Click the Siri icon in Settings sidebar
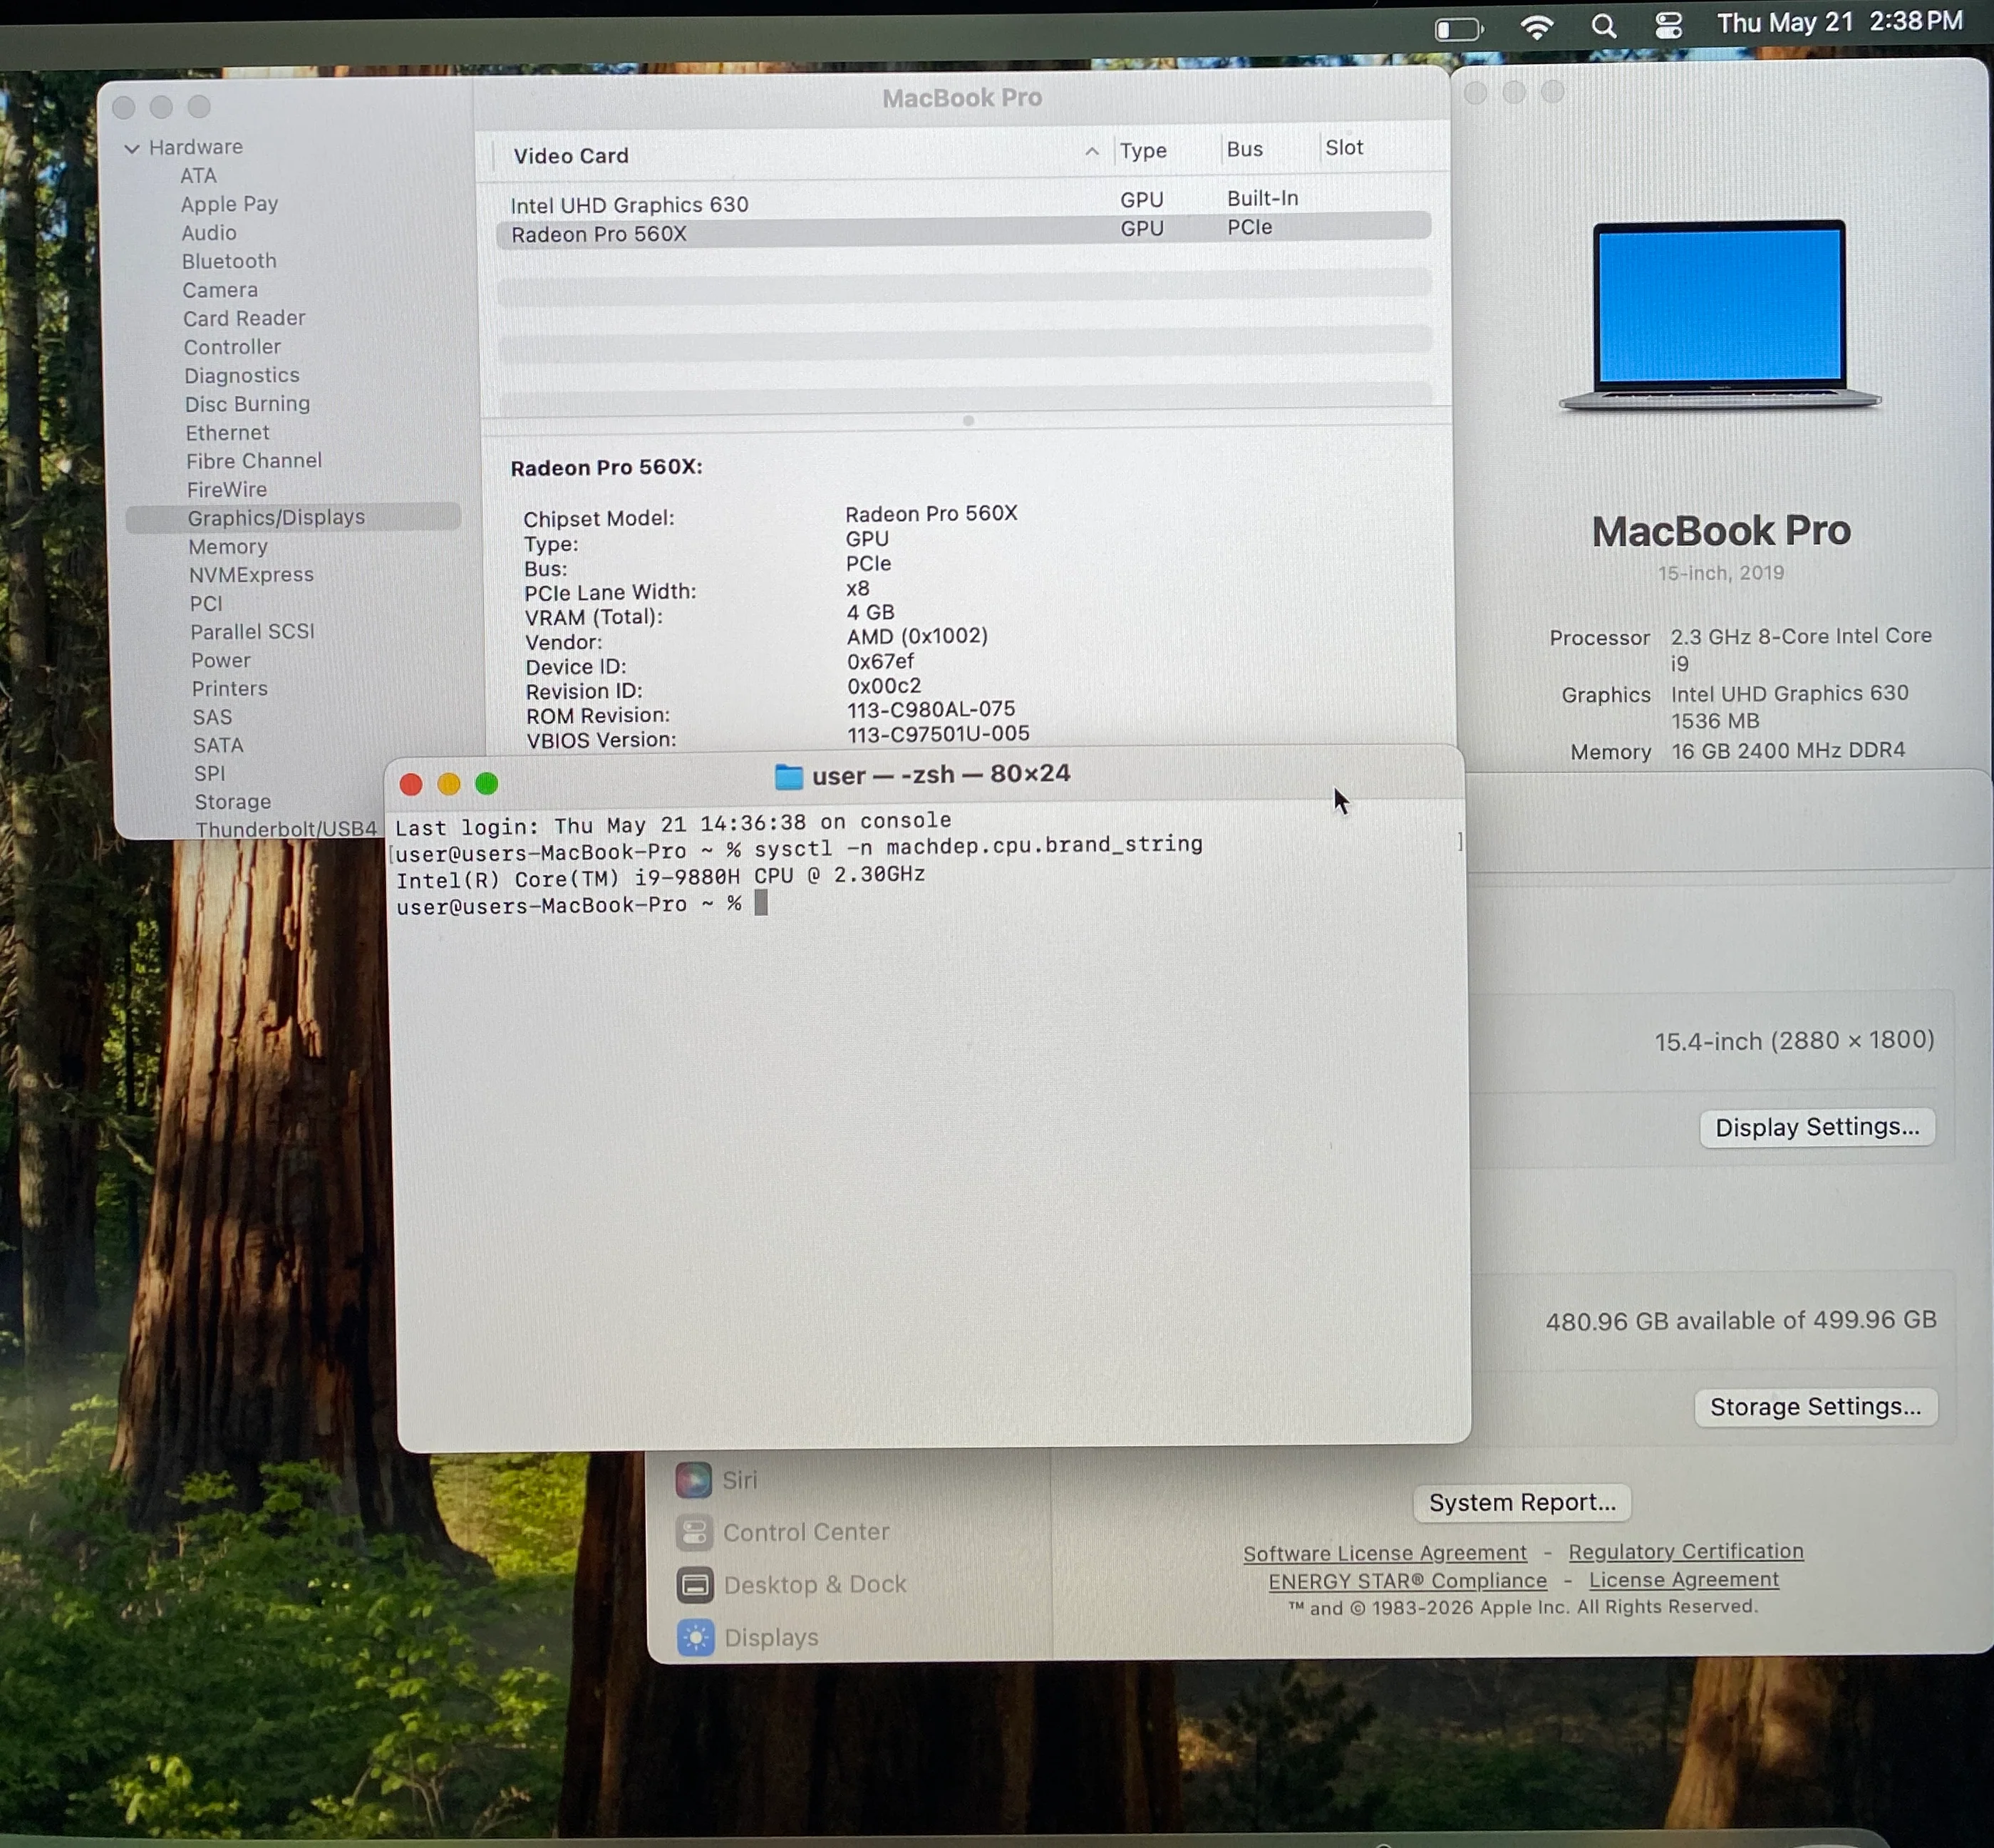The width and height of the screenshot is (1994, 1848). 694,1480
